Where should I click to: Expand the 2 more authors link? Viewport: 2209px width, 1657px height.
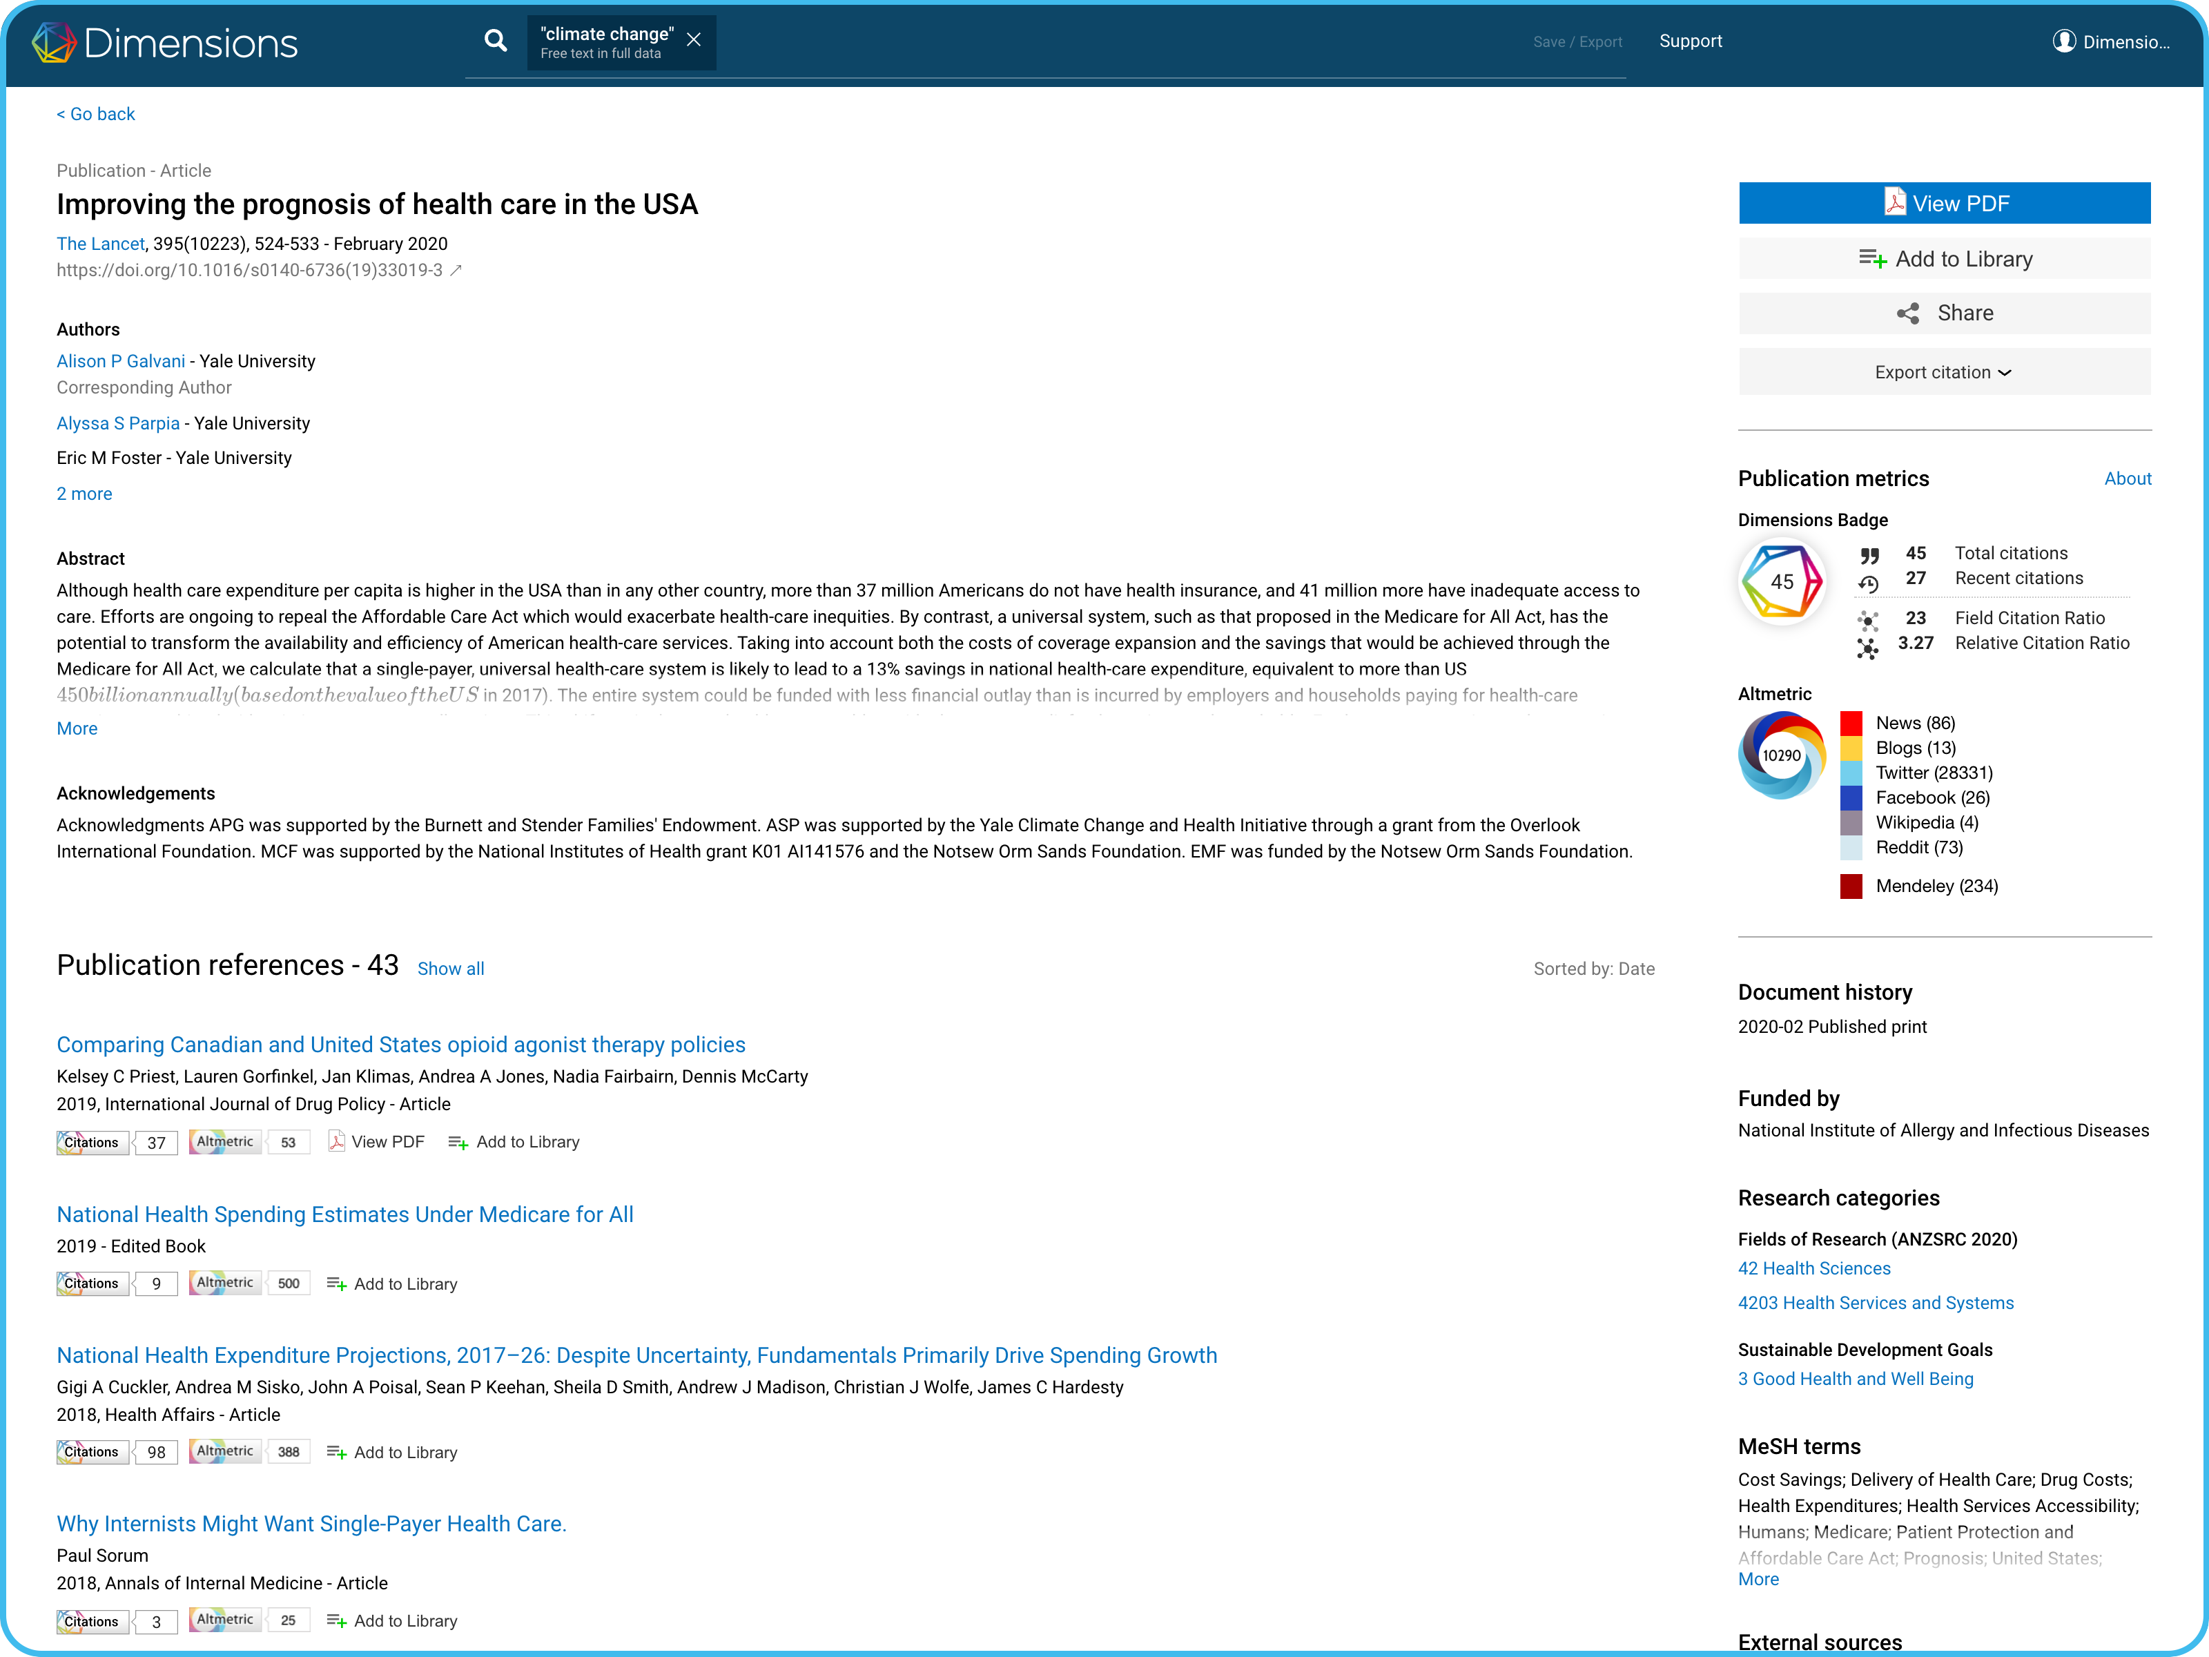coord(84,494)
